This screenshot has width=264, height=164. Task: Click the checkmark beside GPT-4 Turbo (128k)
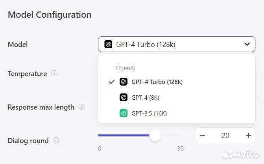click(x=112, y=82)
